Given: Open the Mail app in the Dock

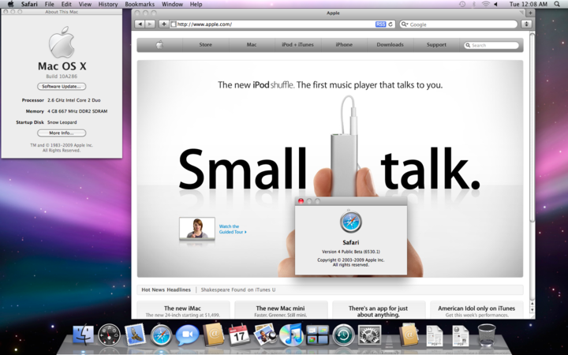Looking at the screenshot, I should [x=135, y=334].
